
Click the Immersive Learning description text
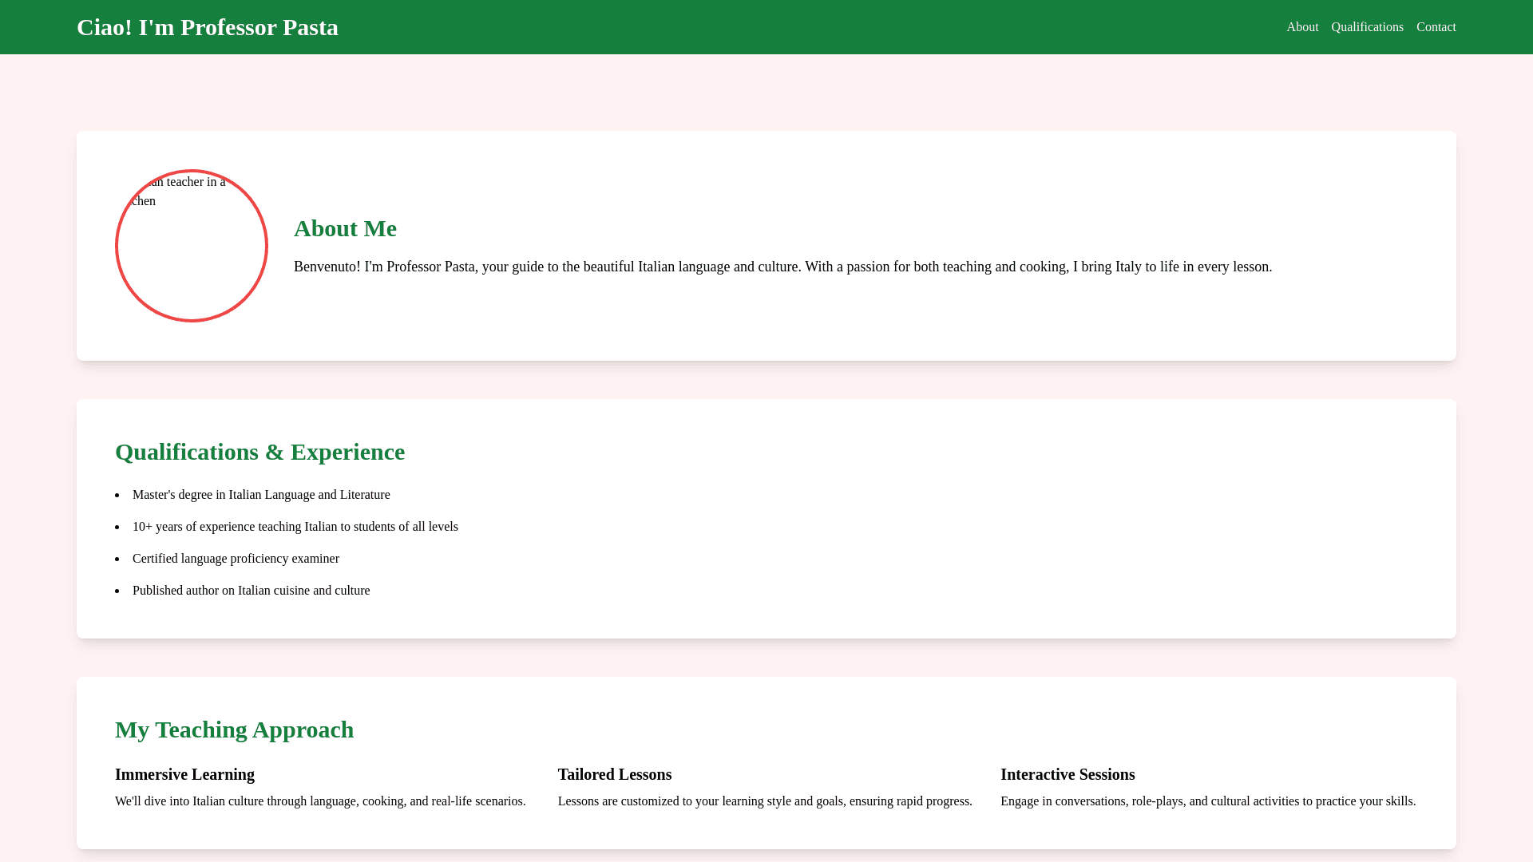[x=320, y=801]
